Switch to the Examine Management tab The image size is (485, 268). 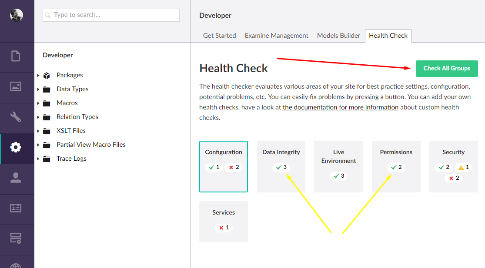point(276,36)
